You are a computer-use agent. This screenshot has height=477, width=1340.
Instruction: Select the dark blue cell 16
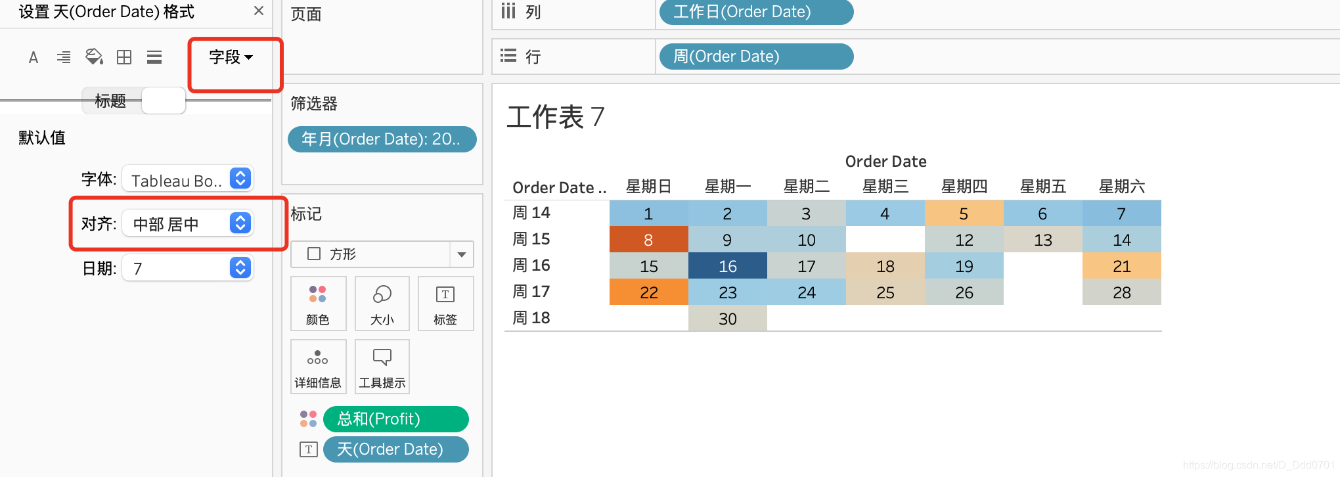tap(728, 266)
